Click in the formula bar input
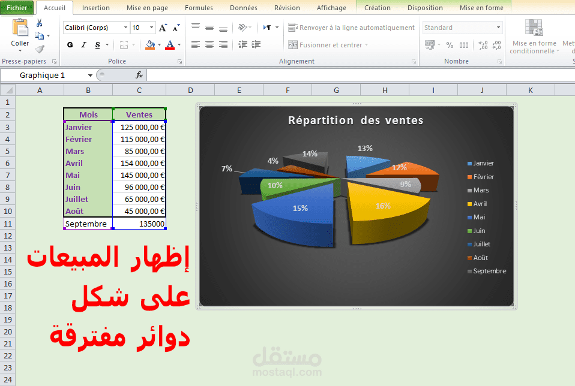Screen dimensions: 575x386 pyautogui.click(x=361, y=75)
